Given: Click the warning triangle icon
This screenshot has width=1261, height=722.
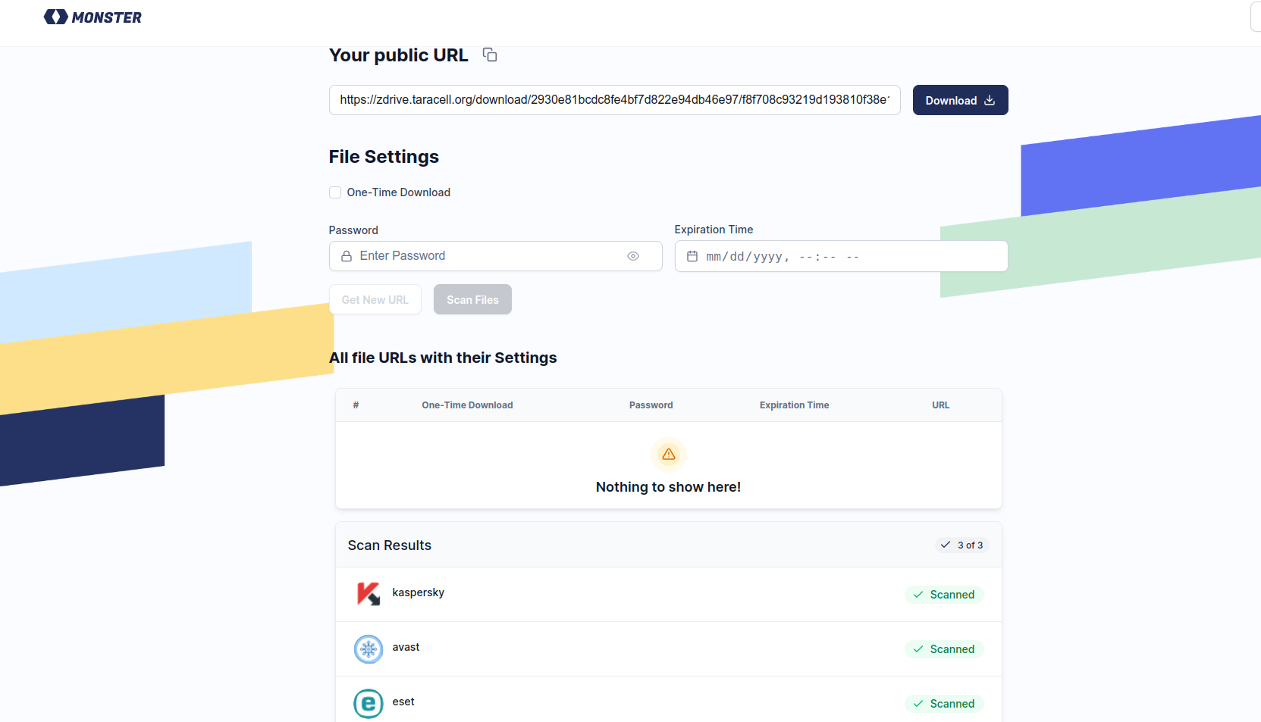Looking at the screenshot, I should tap(668, 455).
